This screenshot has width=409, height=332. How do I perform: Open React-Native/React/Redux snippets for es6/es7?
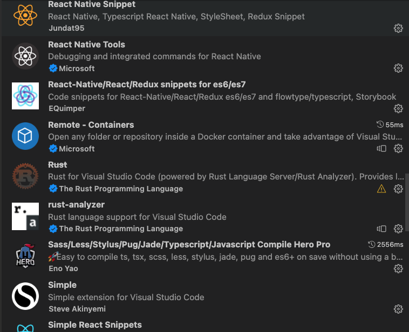click(x=147, y=85)
